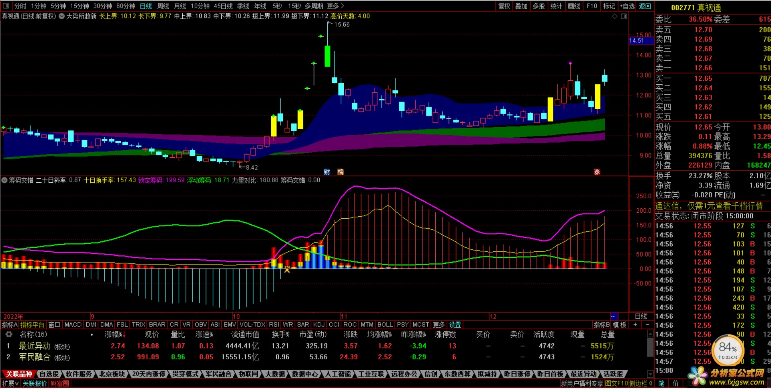Click the 价 icon under the tick list
This screenshot has height=389, width=771.
pyautogui.click(x=675, y=383)
